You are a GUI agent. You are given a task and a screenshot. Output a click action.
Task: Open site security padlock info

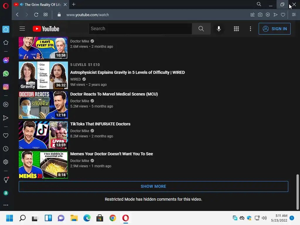(59, 15)
